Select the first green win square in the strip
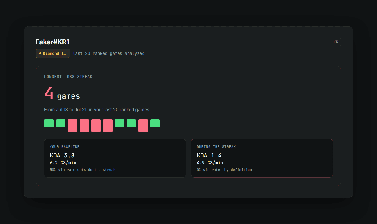The width and height of the screenshot is (377, 224). pyautogui.click(x=49, y=123)
